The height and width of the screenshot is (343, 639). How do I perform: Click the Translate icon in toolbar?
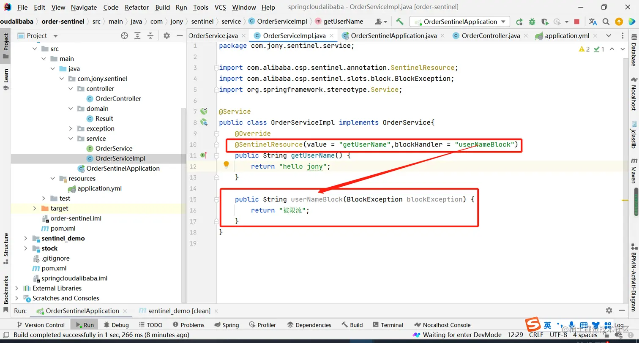593,22
